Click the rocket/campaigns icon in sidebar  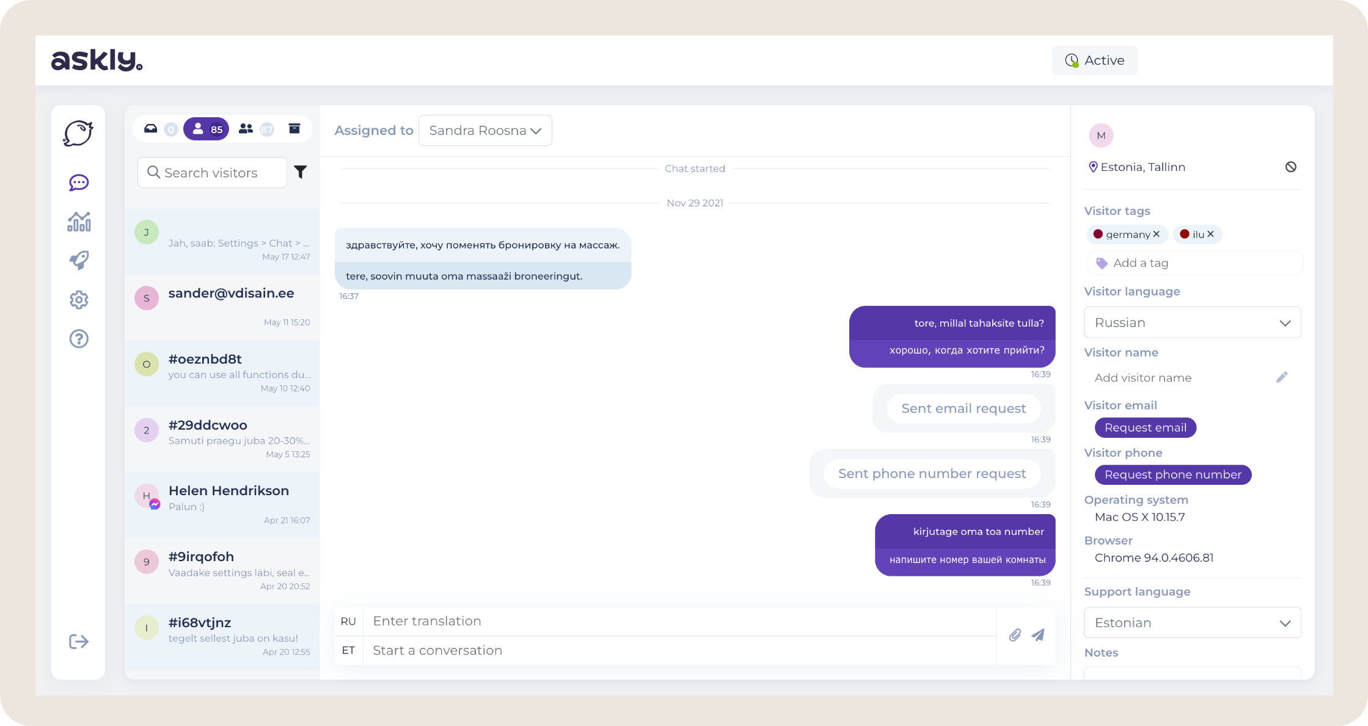(81, 260)
